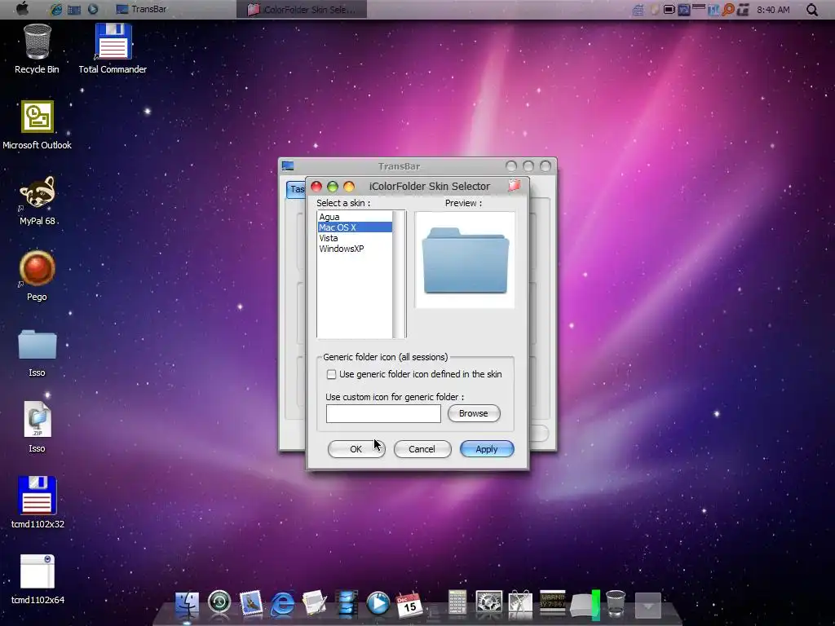Enable 'Use generic folder icon defined in the skin'
The width and height of the screenshot is (835, 626).
[331, 374]
